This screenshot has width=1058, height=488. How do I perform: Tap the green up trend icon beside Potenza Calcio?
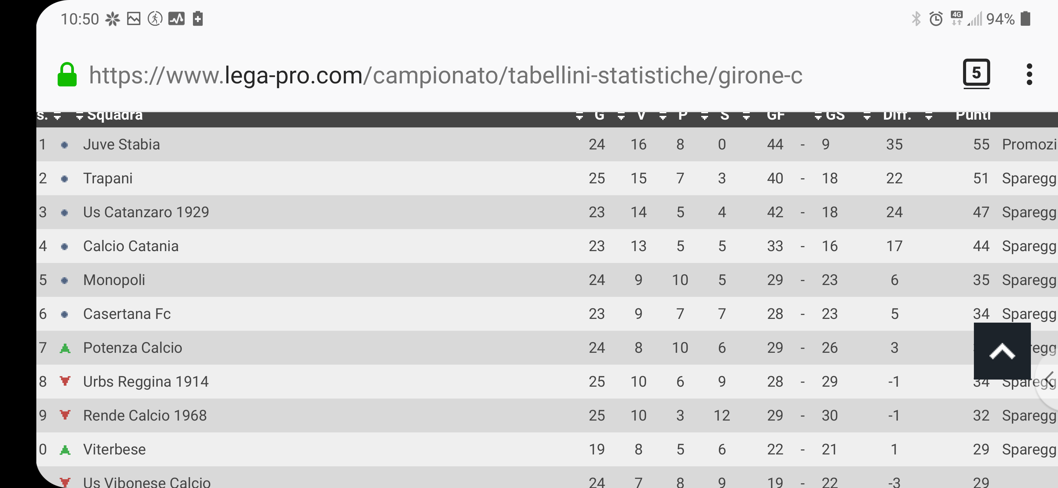(x=65, y=348)
